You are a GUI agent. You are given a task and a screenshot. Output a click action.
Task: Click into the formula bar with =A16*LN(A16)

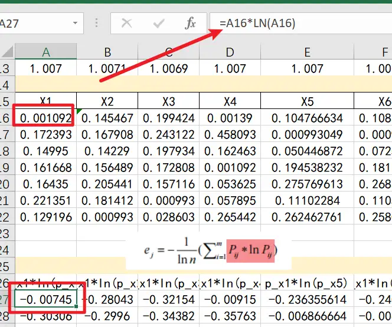[x=300, y=24]
